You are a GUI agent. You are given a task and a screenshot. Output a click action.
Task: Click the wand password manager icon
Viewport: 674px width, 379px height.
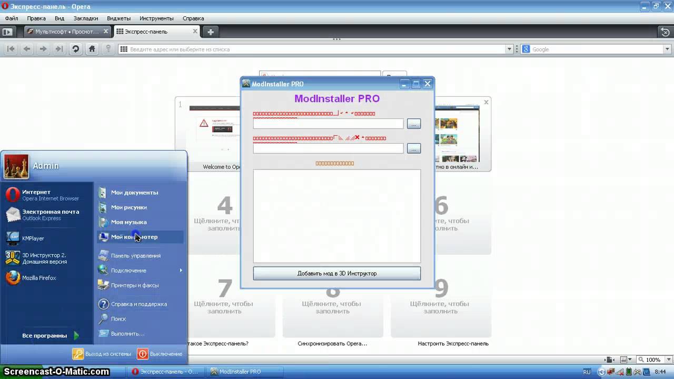(108, 49)
